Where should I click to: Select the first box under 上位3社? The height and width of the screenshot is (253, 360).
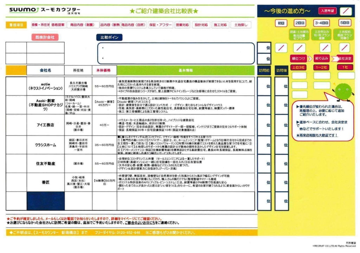tap(300, 75)
